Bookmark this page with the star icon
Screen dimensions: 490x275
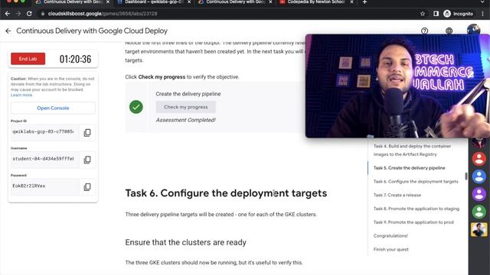click(423, 14)
